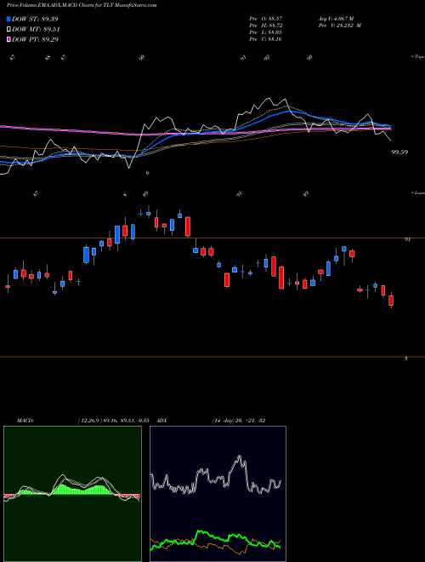
Task: Select the 'DOW PT: 89.29' legend text
Action: [x=35, y=39]
